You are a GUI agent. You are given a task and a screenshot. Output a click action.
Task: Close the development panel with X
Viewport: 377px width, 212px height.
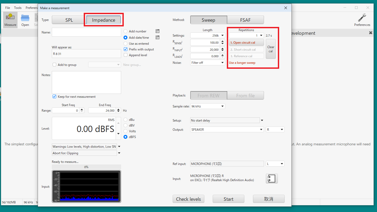(370, 33)
